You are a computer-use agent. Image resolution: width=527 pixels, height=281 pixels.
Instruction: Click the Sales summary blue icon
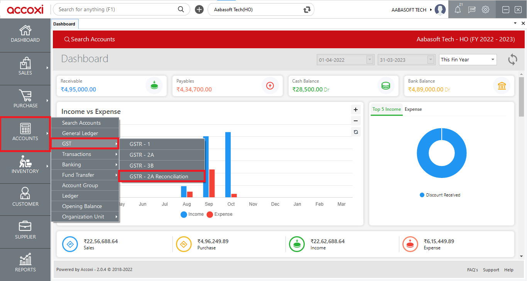point(70,244)
